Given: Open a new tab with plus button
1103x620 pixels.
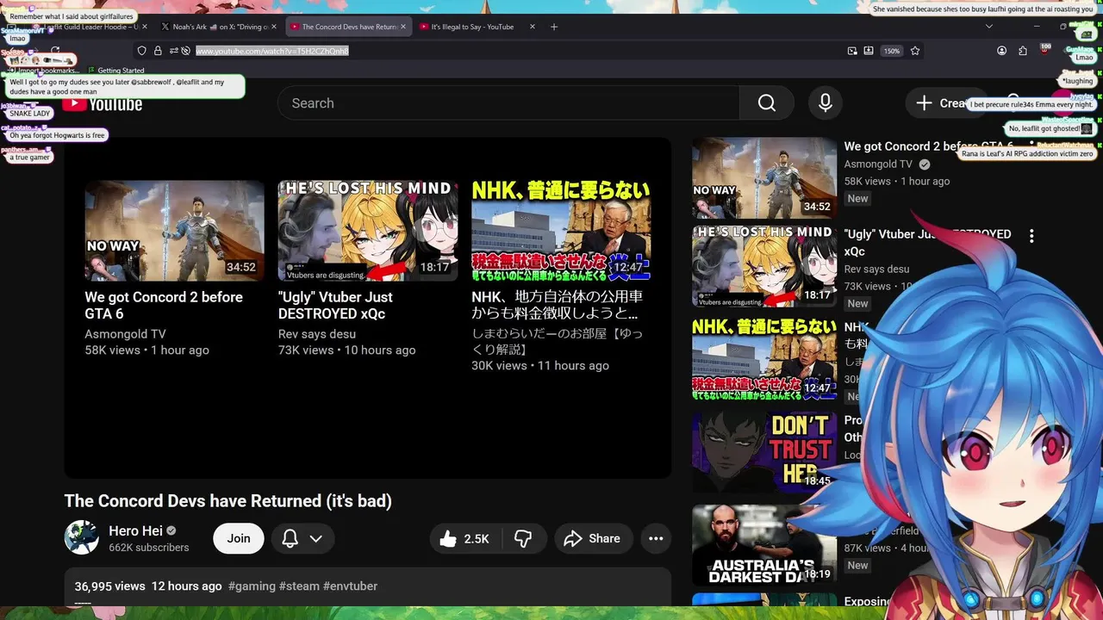Looking at the screenshot, I should (554, 27).
